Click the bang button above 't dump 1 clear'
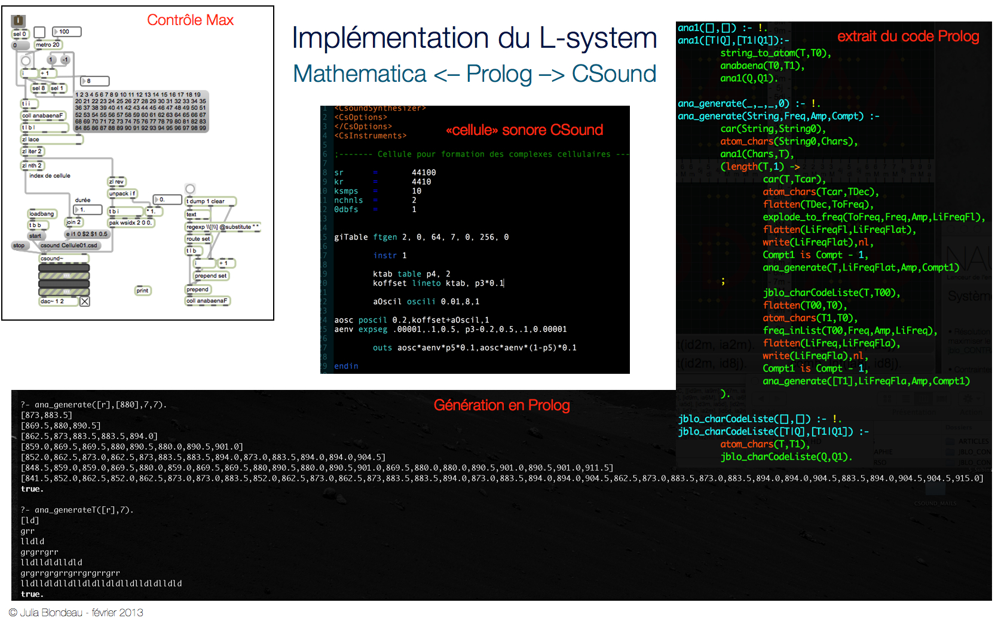The width and height of the screenshot is (1004, 627). [x=190, y=189]
